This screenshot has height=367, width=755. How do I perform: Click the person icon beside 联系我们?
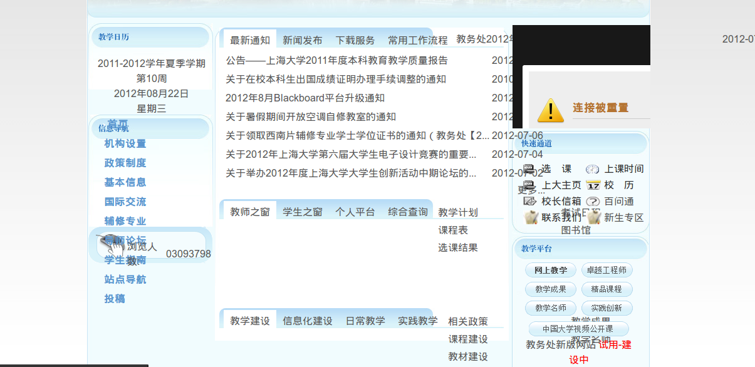531,217
